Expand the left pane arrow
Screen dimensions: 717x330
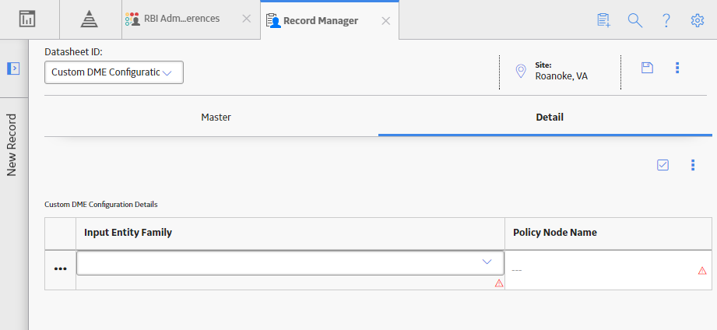(x=13, y=68)
